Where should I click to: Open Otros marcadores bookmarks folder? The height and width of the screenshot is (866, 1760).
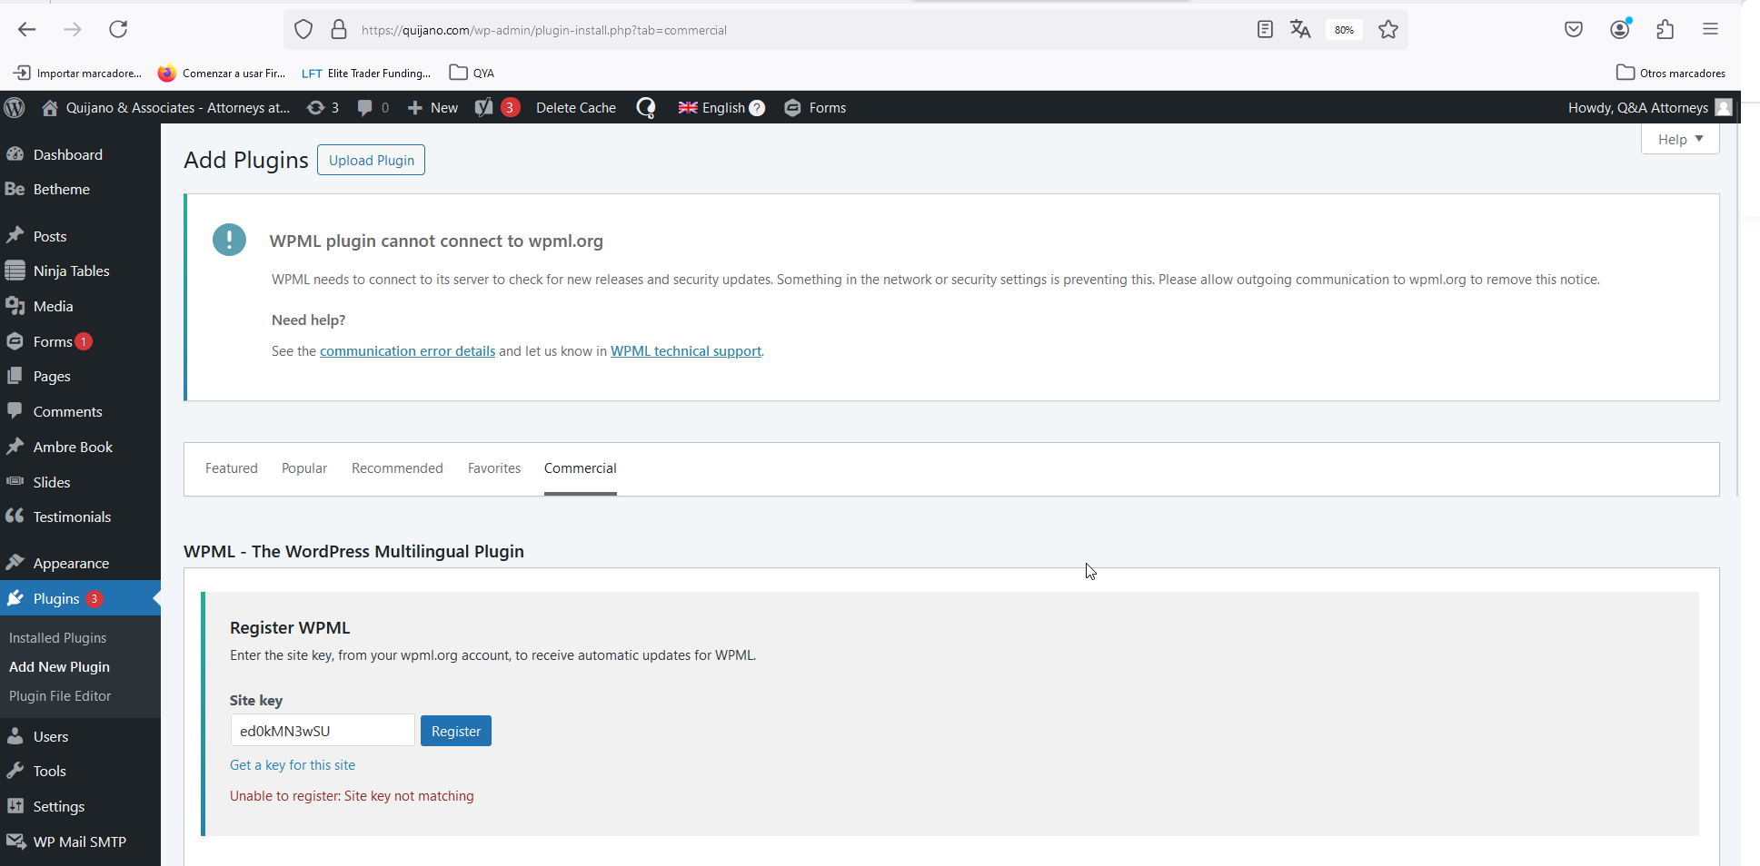(1670, 73)
